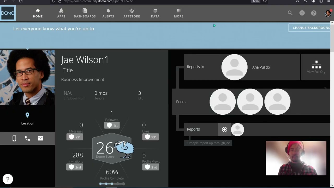
Task: Click the status field 'Let everyone know what you're up to'
Action: click(x=53, y=29)
